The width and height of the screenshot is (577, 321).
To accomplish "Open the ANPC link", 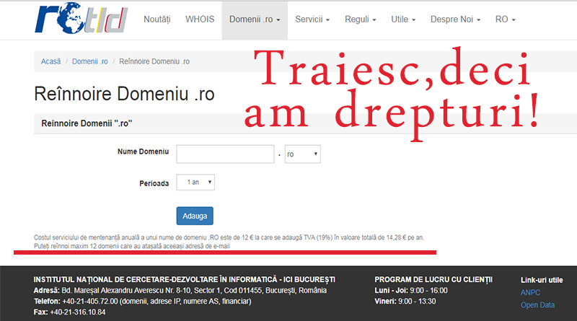I will pyautogui.click(x=530, y=293).
